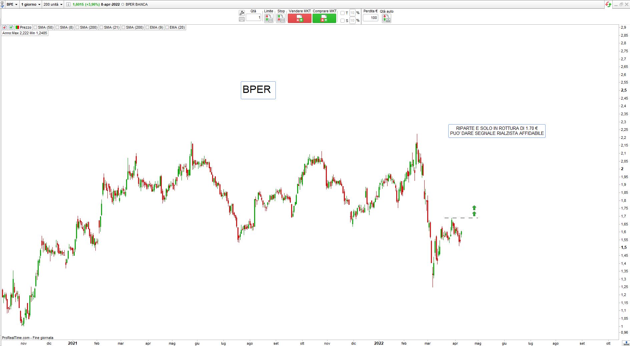
Task: Click the Qtà auto order icon
Action: 386,19
